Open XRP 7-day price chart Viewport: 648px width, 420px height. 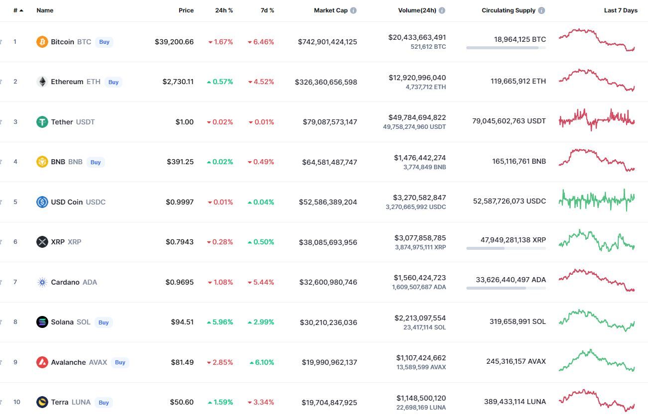tap(597, 240)
